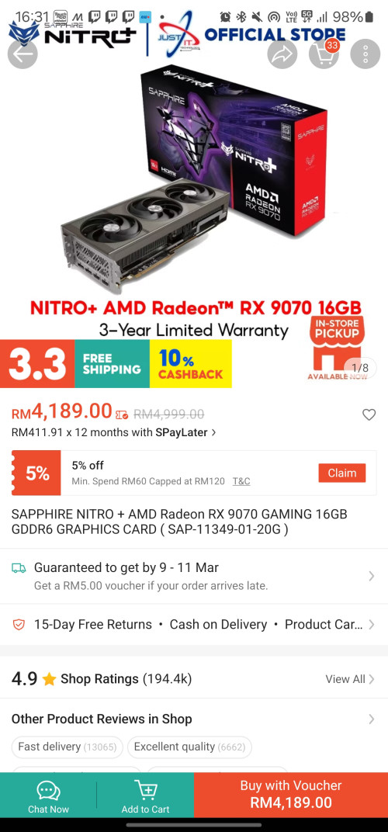Expand Other Product Reviews in Shop
Screen dimensions: 388x832
[x=194, y=719]
